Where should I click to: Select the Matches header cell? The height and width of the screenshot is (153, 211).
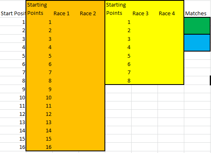click(x=196, y=14)
